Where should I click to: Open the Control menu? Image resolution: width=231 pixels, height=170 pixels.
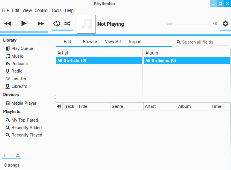point(41,10)
